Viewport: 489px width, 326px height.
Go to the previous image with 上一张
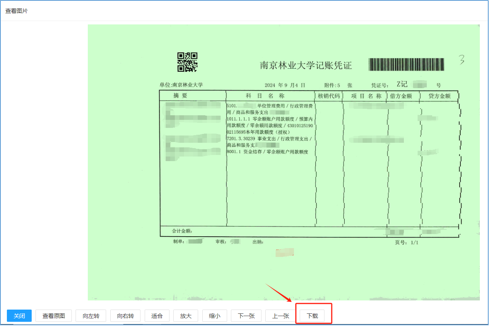281,316
